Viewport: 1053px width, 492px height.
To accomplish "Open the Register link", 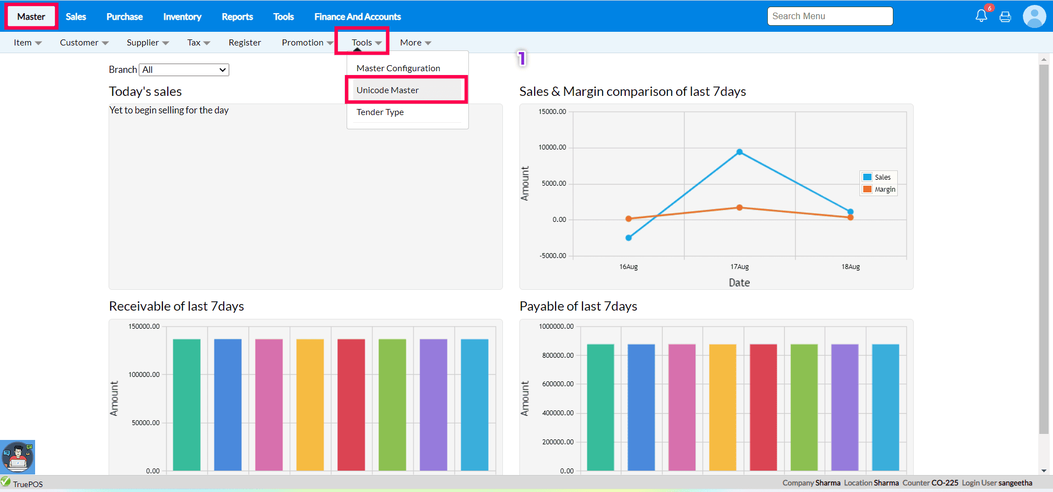I will (245, 43).
